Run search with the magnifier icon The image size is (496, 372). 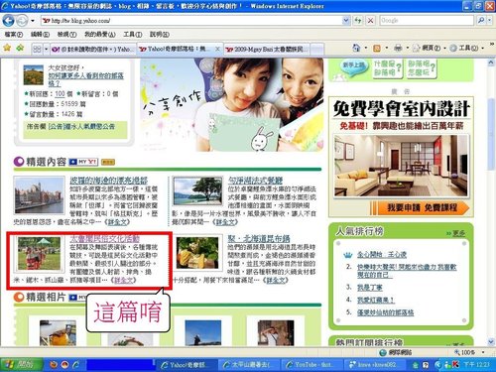coord(480,21)
